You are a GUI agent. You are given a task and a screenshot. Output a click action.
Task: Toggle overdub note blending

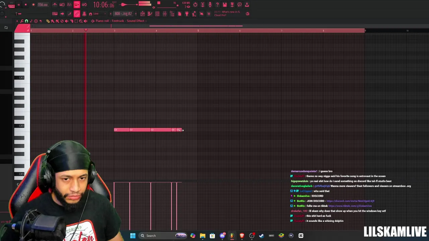(x=77, y=5)
